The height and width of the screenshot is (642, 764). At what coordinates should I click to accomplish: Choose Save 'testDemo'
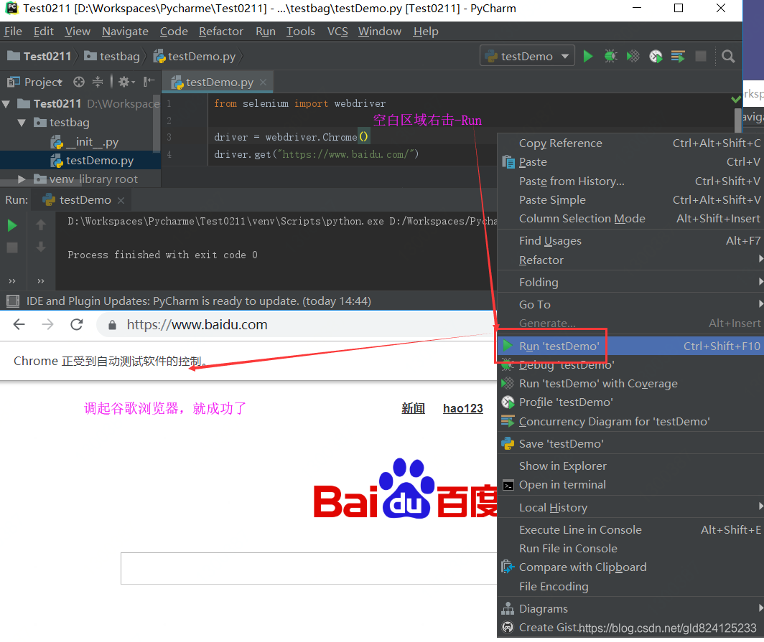point(630,444)
